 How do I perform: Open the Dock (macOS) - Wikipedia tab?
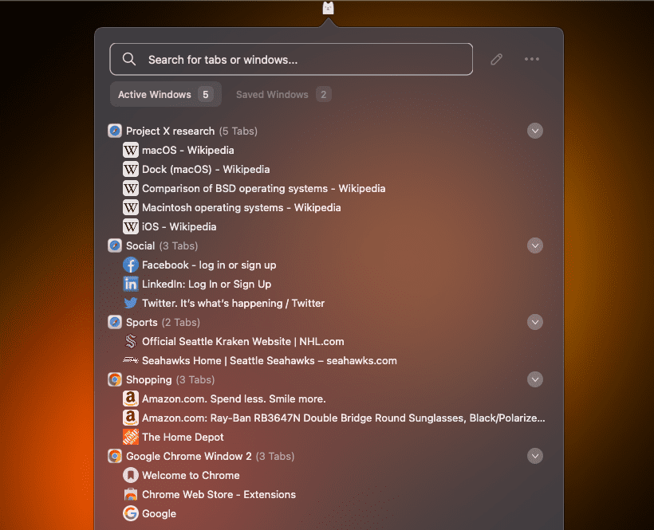tap(206, 169)
